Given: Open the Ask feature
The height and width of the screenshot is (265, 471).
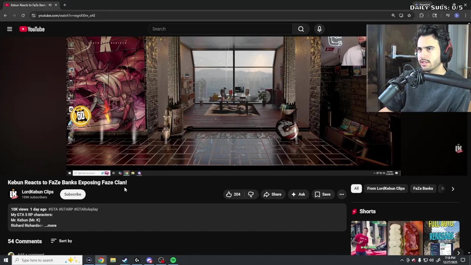Looking at the screenshot, I should [298, 194].
